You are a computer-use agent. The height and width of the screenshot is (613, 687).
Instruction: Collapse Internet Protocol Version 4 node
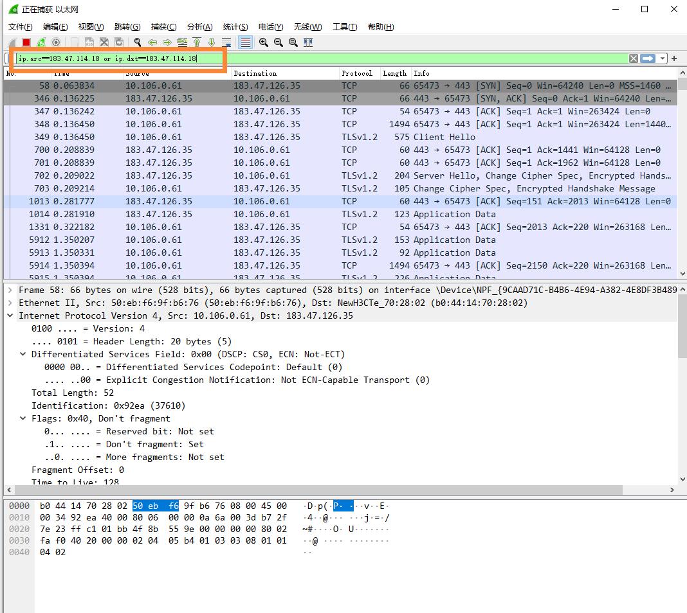pos(10,315)
